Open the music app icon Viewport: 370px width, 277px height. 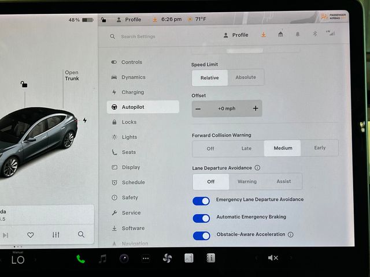[x=102, y=259]
